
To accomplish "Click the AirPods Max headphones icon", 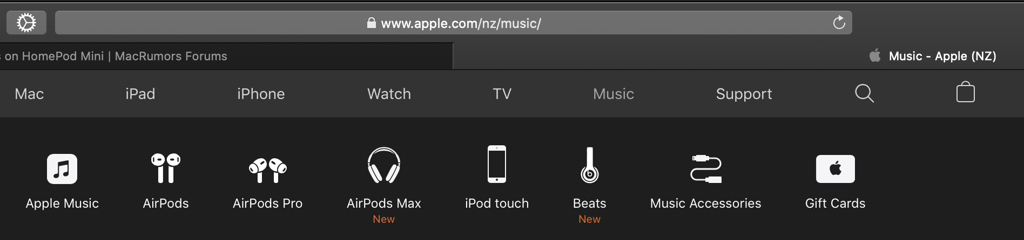I will pos(384,166).
